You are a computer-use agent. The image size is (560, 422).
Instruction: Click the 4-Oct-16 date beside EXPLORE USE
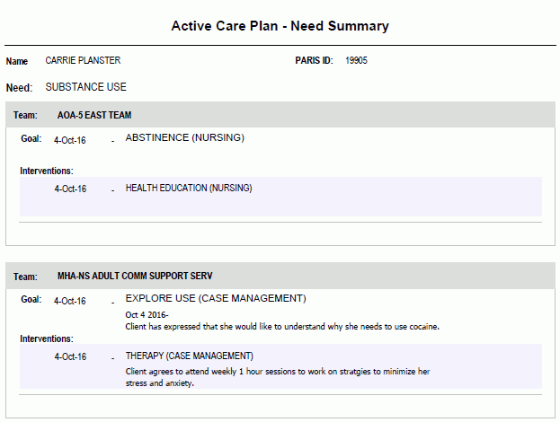coord(69,301)
